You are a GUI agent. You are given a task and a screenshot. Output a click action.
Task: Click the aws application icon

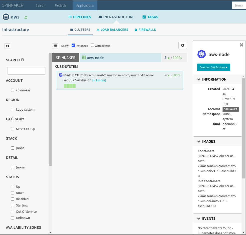point(6,17)
